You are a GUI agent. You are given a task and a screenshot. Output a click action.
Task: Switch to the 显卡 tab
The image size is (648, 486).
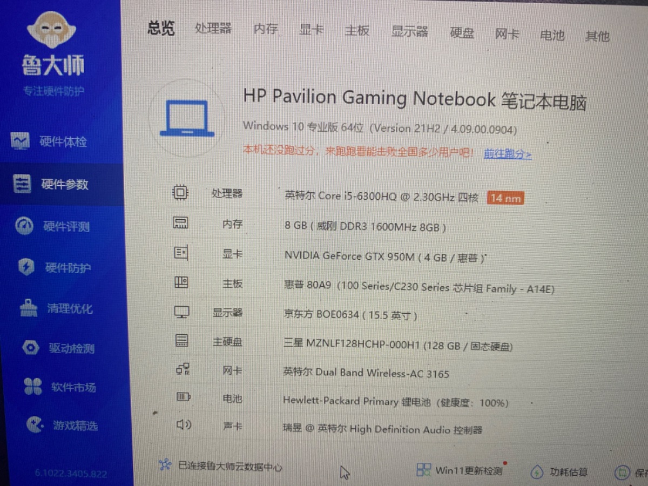pos(312,30)
